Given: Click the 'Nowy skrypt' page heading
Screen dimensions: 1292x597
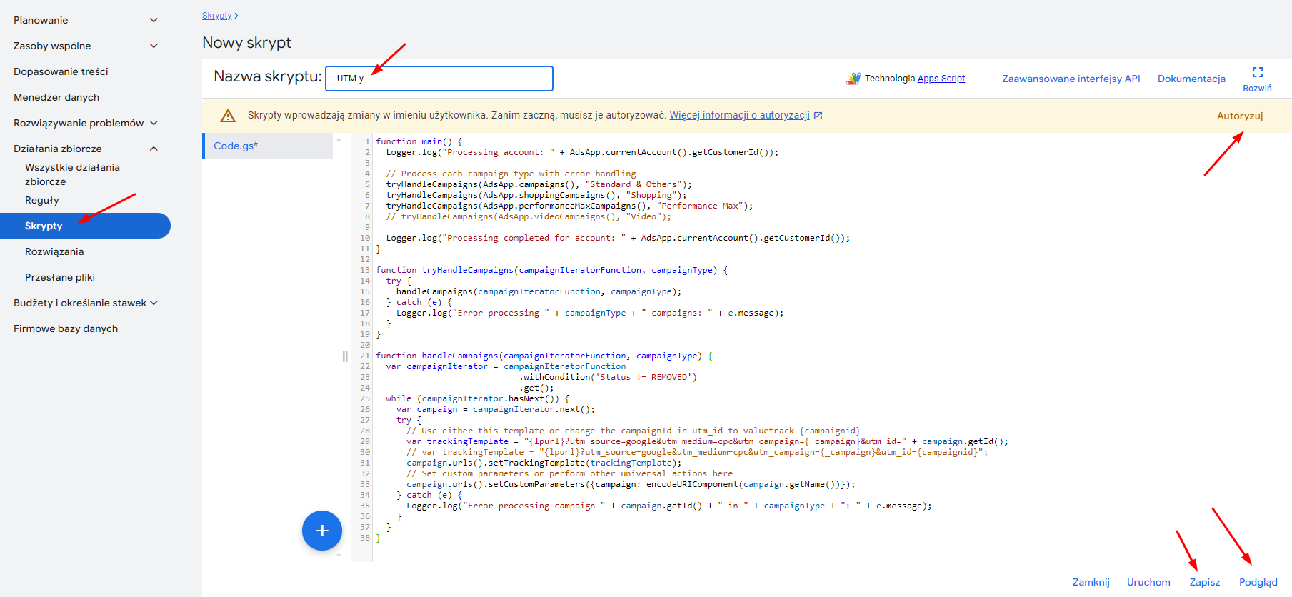Looking at the screenshot, I should [x=246, y=43].
